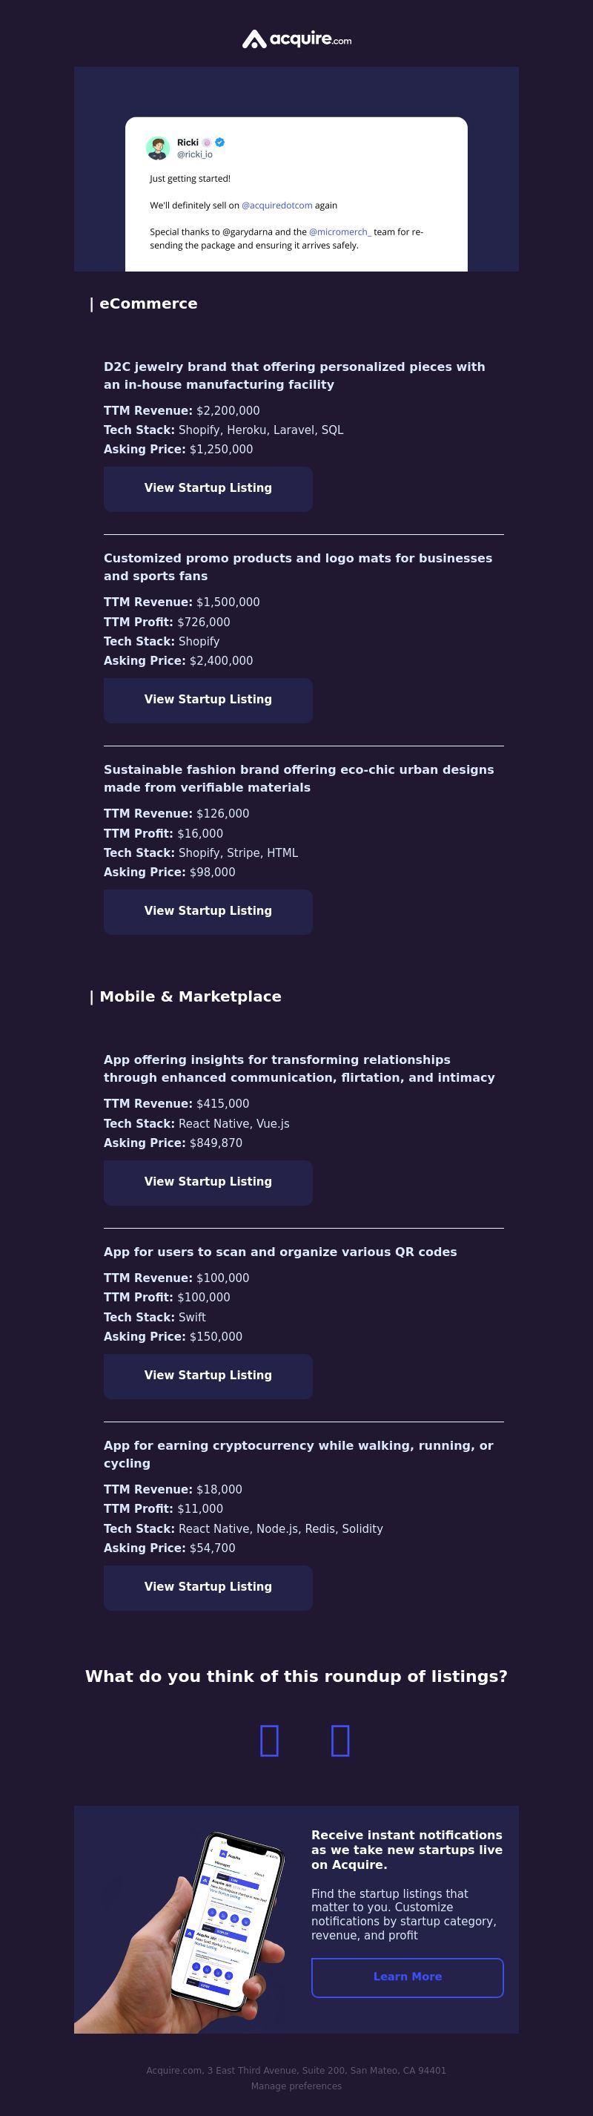Open the D2C jewelry brand headline
593x2116 pixels.
tap(294, 375)
